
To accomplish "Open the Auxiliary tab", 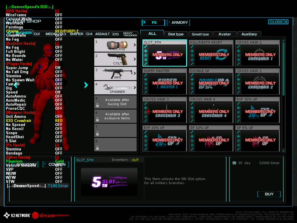I will tap(249, 34).
